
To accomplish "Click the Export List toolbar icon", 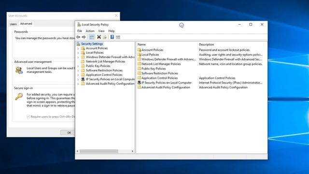I will tap(105, 37).
